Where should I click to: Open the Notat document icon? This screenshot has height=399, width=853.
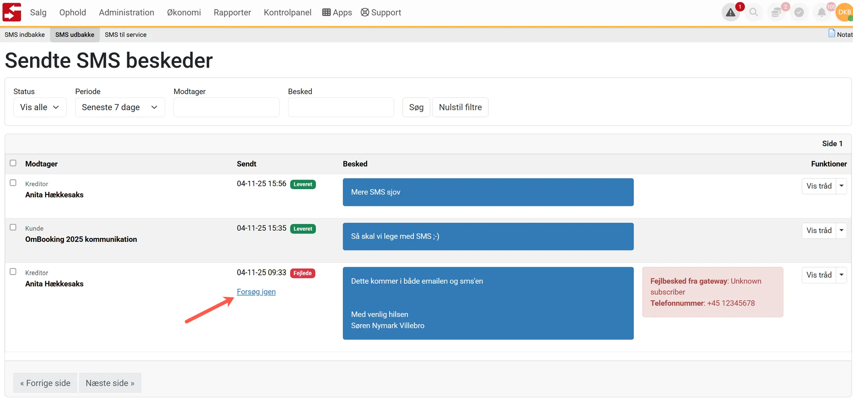(832, 33)
